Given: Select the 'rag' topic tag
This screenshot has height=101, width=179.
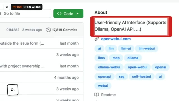Looking at the screenshot, I should 121,77.
